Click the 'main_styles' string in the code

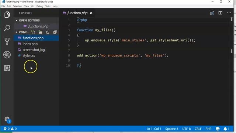[133, 40]
